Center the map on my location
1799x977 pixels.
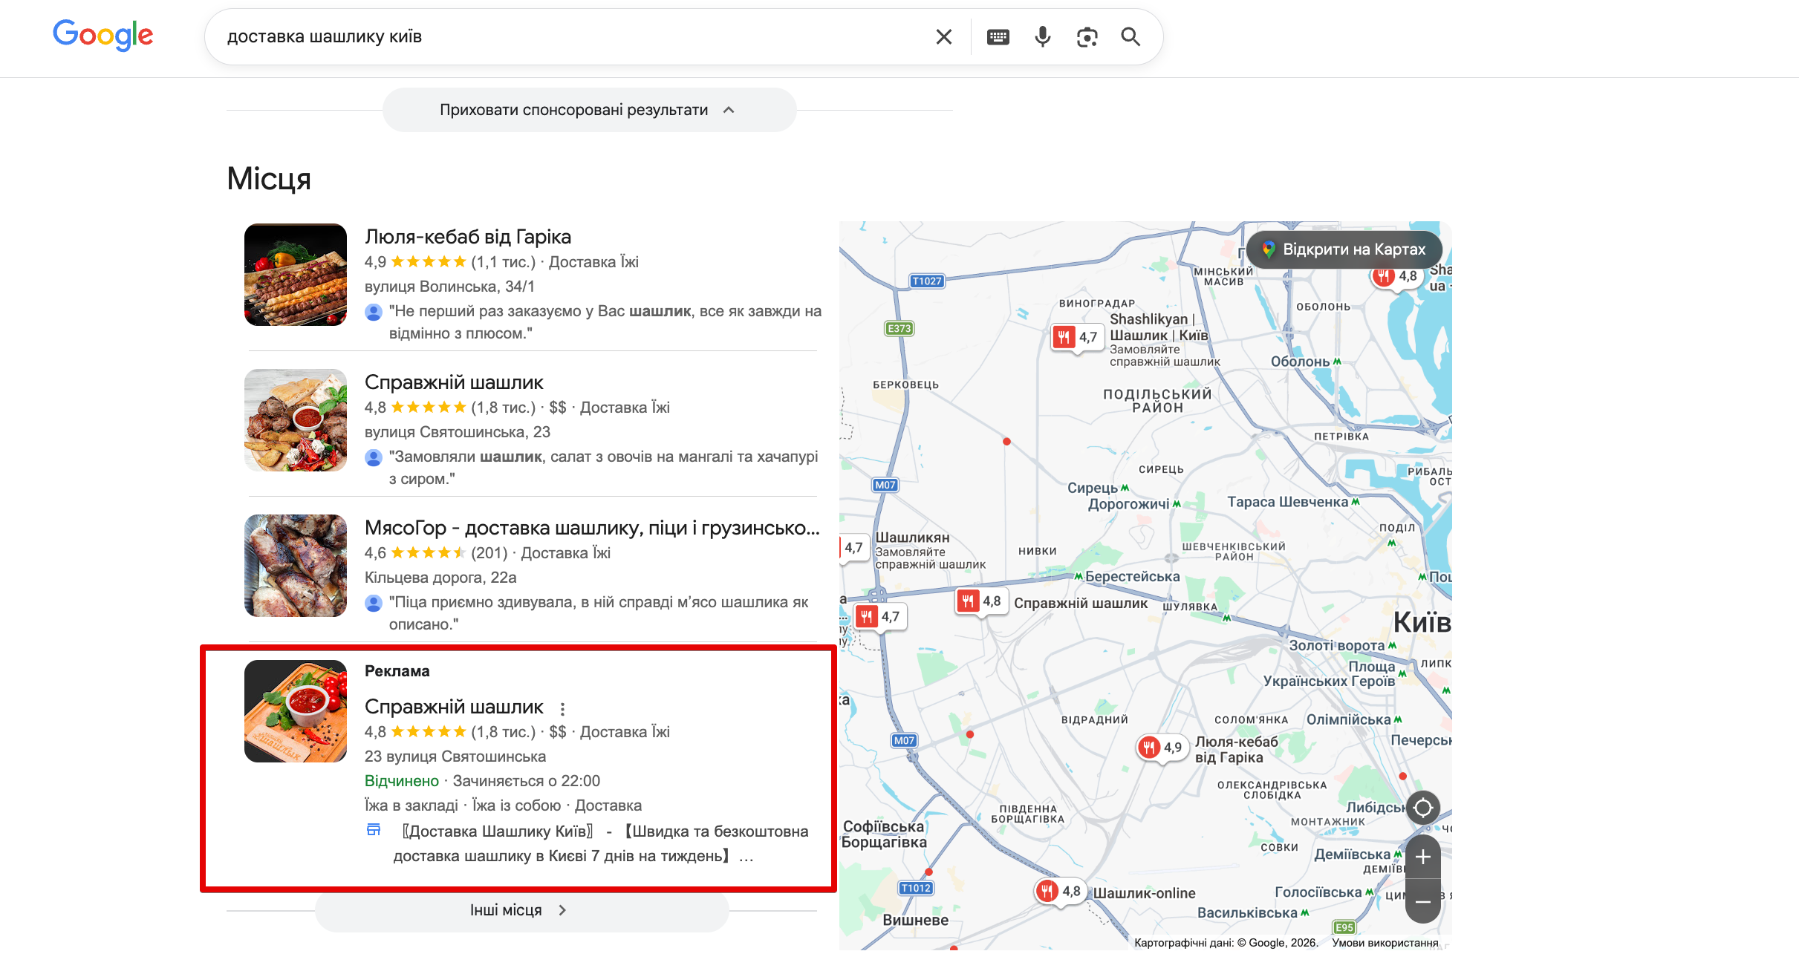(1422, 807)
